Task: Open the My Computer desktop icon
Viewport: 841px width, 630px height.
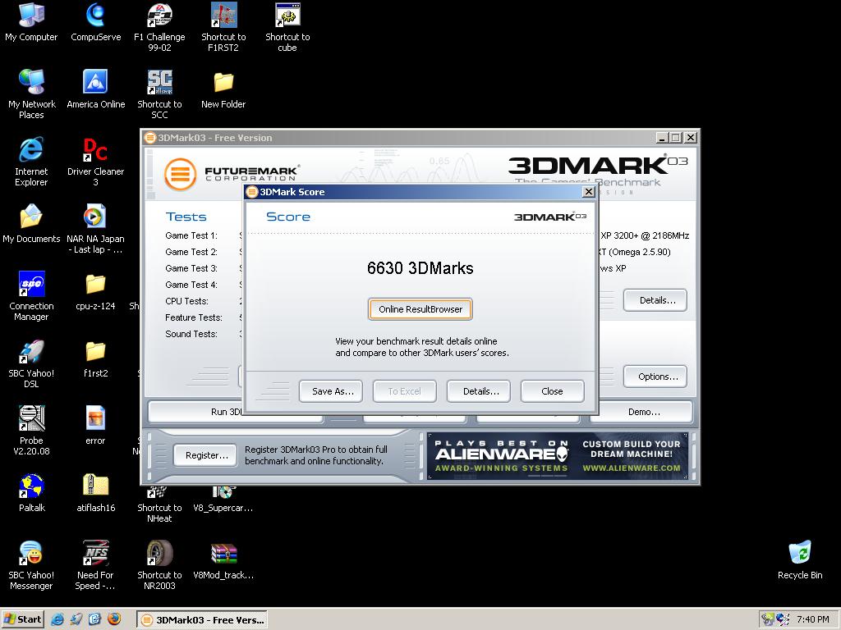Action: click(31, 16)
